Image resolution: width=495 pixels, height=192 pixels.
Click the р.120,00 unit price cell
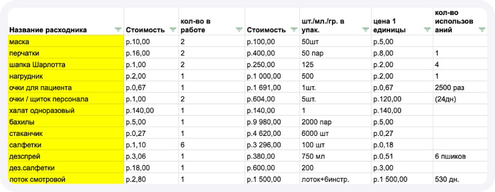pyautogui.click(x=402, y=99)
